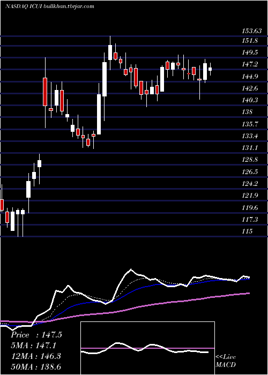
Task: Click the 151.8 price axis label
Action: pos(250,40)
